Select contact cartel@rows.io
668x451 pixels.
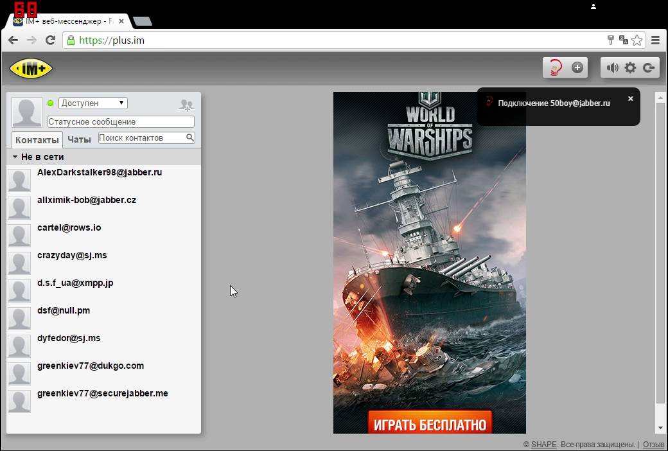(x=103, y=234)
